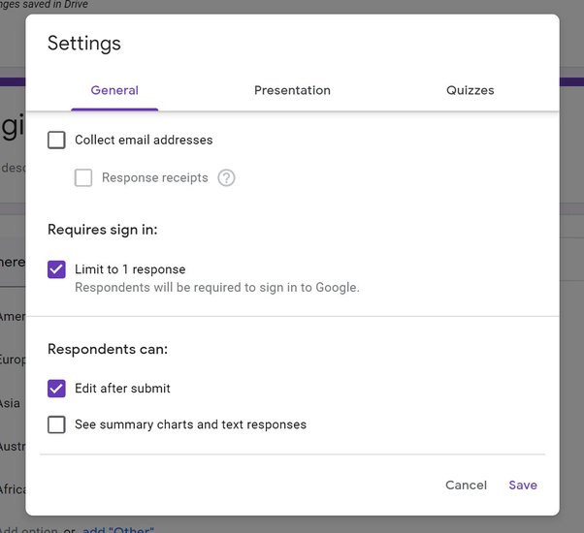Click the saved in Drive status text
The image size is (584, 533).
point(49,5)
